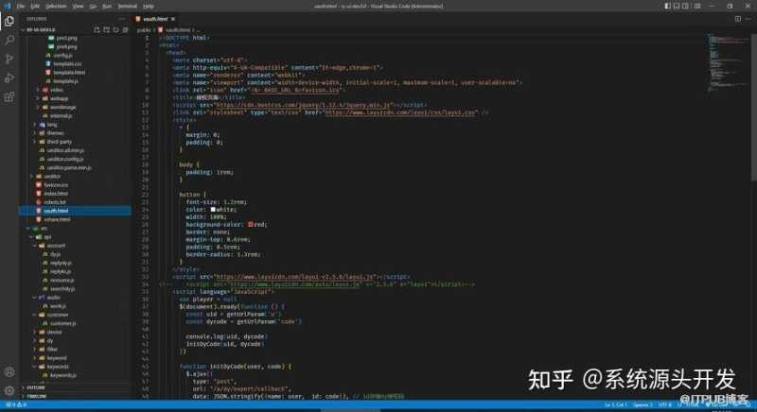Viewport: 757px width, 412px height.
Task: Click the red color swatch in CSS
Action: [x=251, y=225]
